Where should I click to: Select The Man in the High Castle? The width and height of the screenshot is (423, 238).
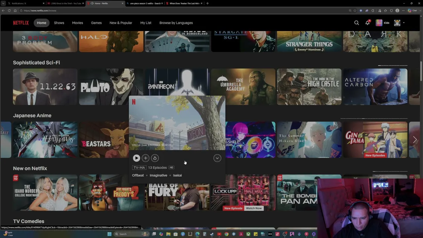309,87
